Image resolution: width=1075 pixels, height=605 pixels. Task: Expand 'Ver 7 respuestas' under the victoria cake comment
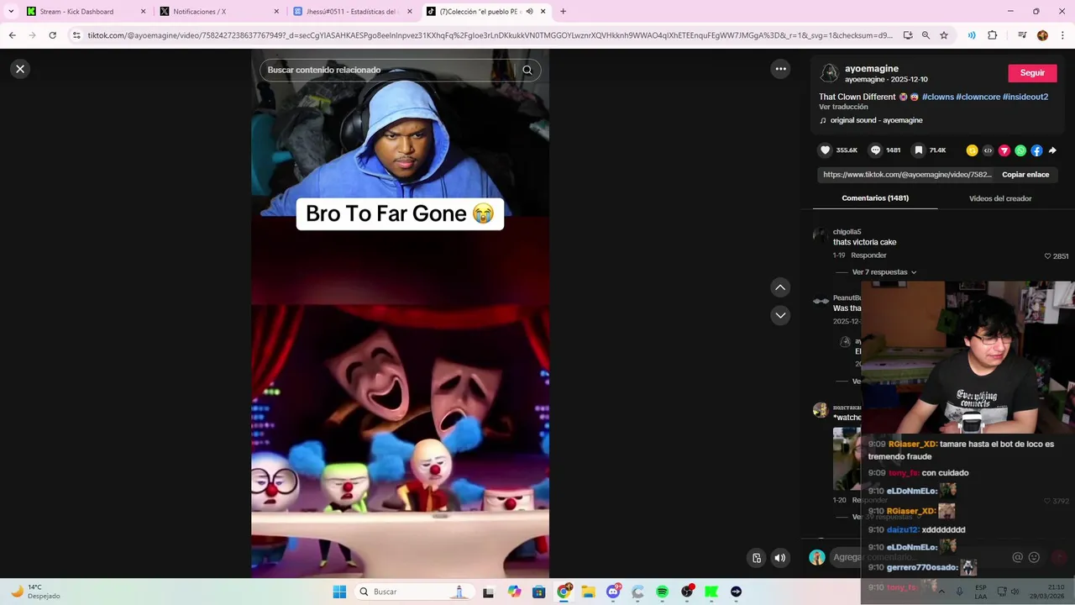884,272
